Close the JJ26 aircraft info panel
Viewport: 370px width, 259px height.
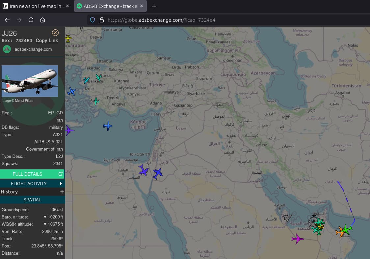tap(55, 33)
